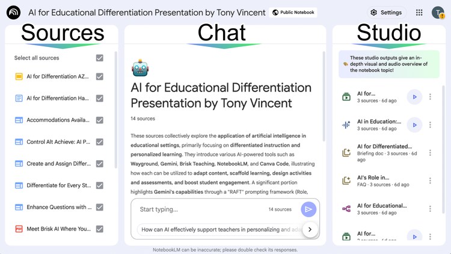Click web icon of Differentiate for Every St

pyautogui.click(x=19, y=185)
